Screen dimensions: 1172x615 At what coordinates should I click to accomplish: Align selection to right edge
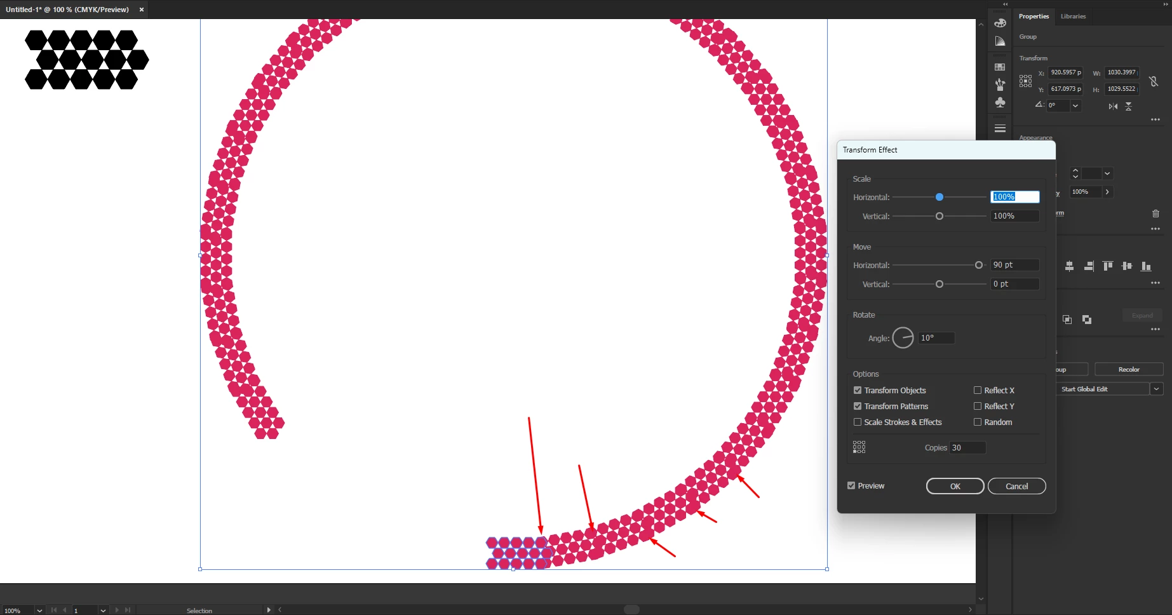tap(1089, 266)
